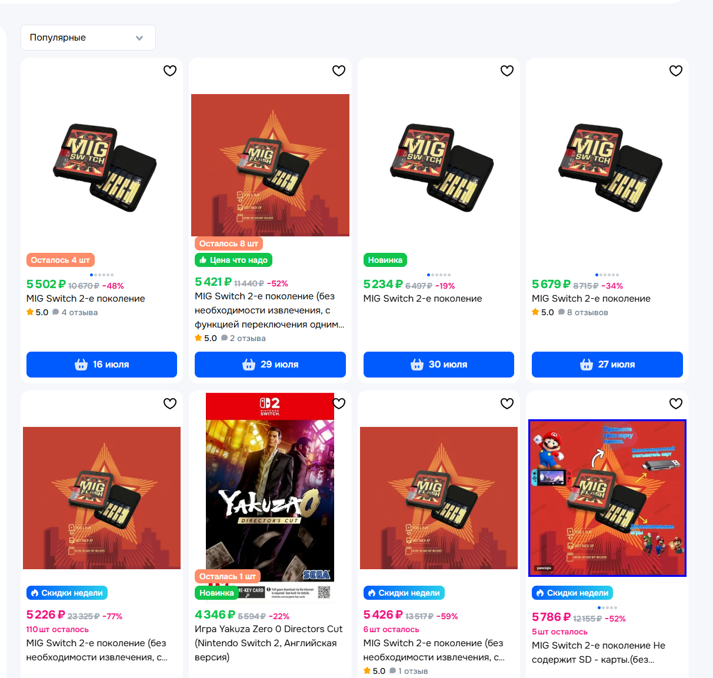Add the 5502 ₽ MIG Switch to favorites
The width and height of the screenshot is (713, 678).
pos(170,71)
